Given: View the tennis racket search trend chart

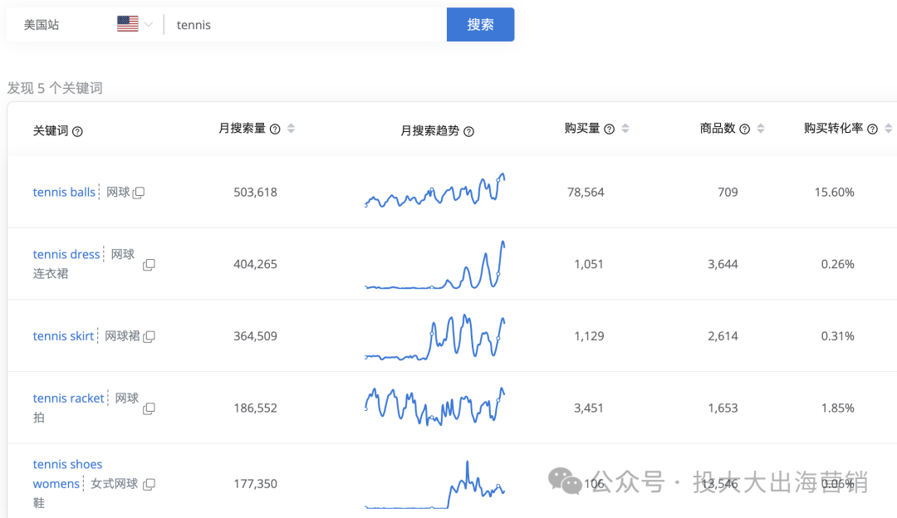Looking at the screenshot, I should click(x=434, y=407).
